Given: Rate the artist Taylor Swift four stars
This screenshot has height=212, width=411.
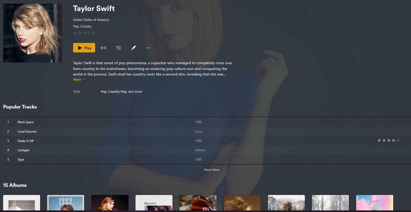Looking at the screenshot, I should click(x=89, y=33).
